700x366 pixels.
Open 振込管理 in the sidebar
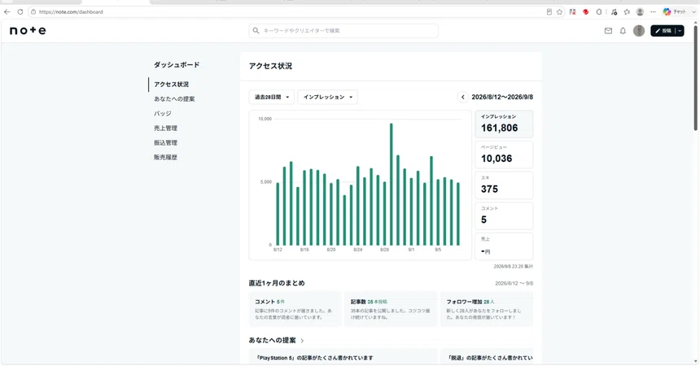pyautogui.click(x=165, y=143)
